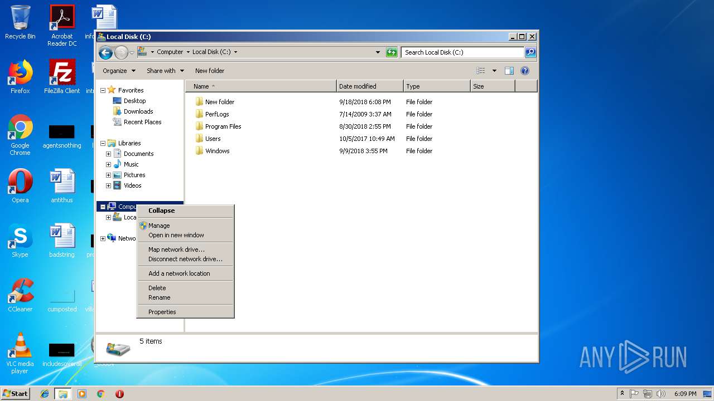
Task: Click the New folder toolbar button
Action: (x=210, y=71)
